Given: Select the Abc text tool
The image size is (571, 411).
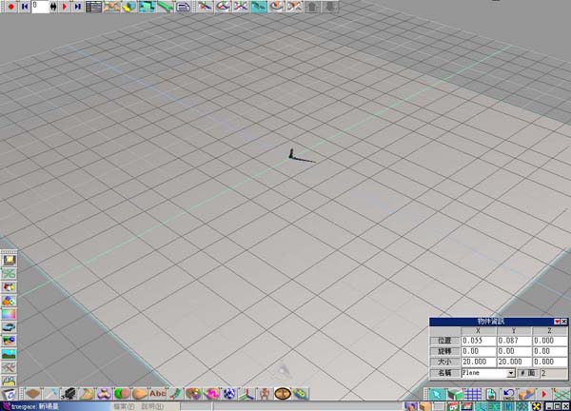Looking at the screenshot, I should point(157,394).
